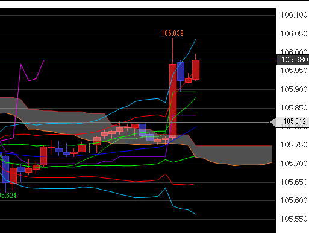
Task: Click the green 105.624 low price label
Action: [8, 195]
